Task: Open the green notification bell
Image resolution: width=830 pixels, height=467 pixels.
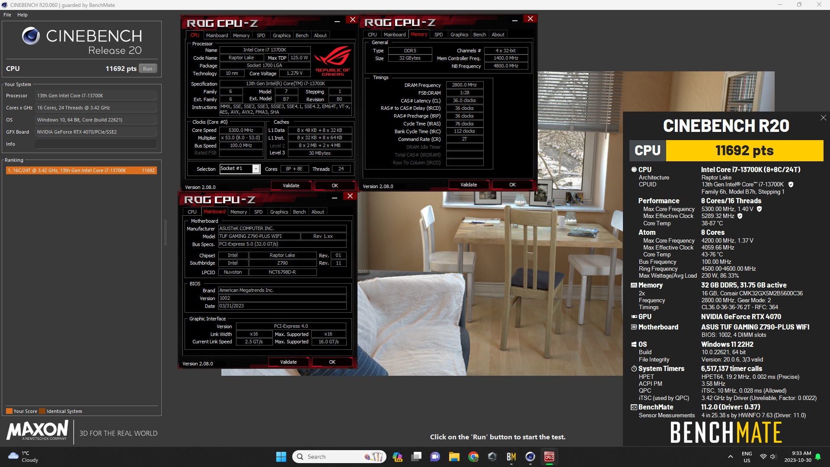Action: pos(818,457)
